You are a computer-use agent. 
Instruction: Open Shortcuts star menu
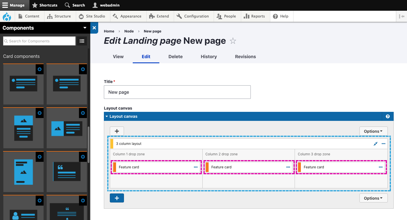44,5
